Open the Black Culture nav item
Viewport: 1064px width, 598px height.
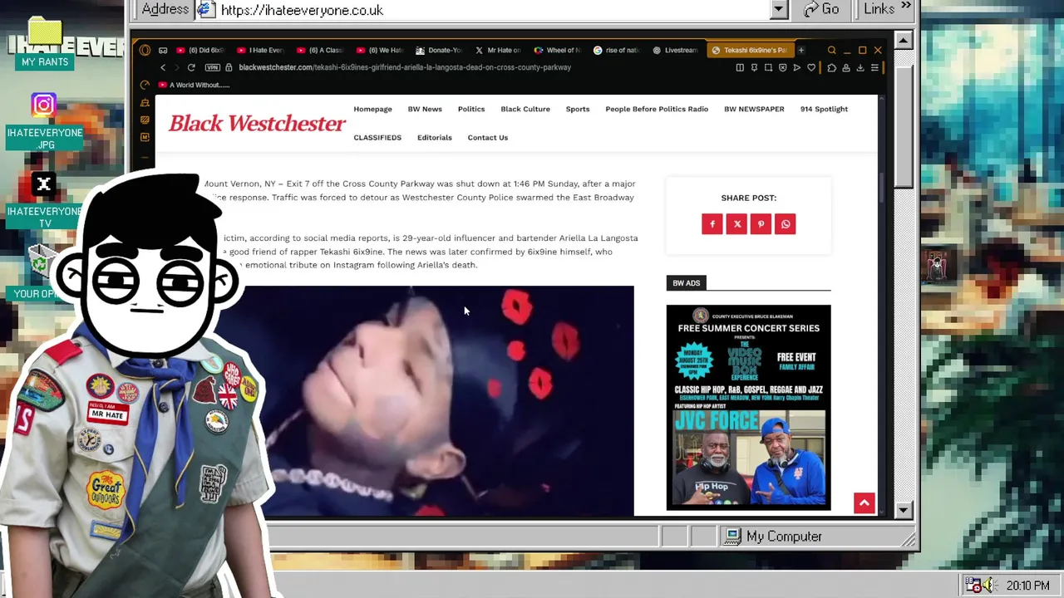point(525,109)
